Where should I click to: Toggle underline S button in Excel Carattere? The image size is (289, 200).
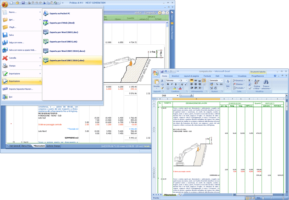pos(176,84)
